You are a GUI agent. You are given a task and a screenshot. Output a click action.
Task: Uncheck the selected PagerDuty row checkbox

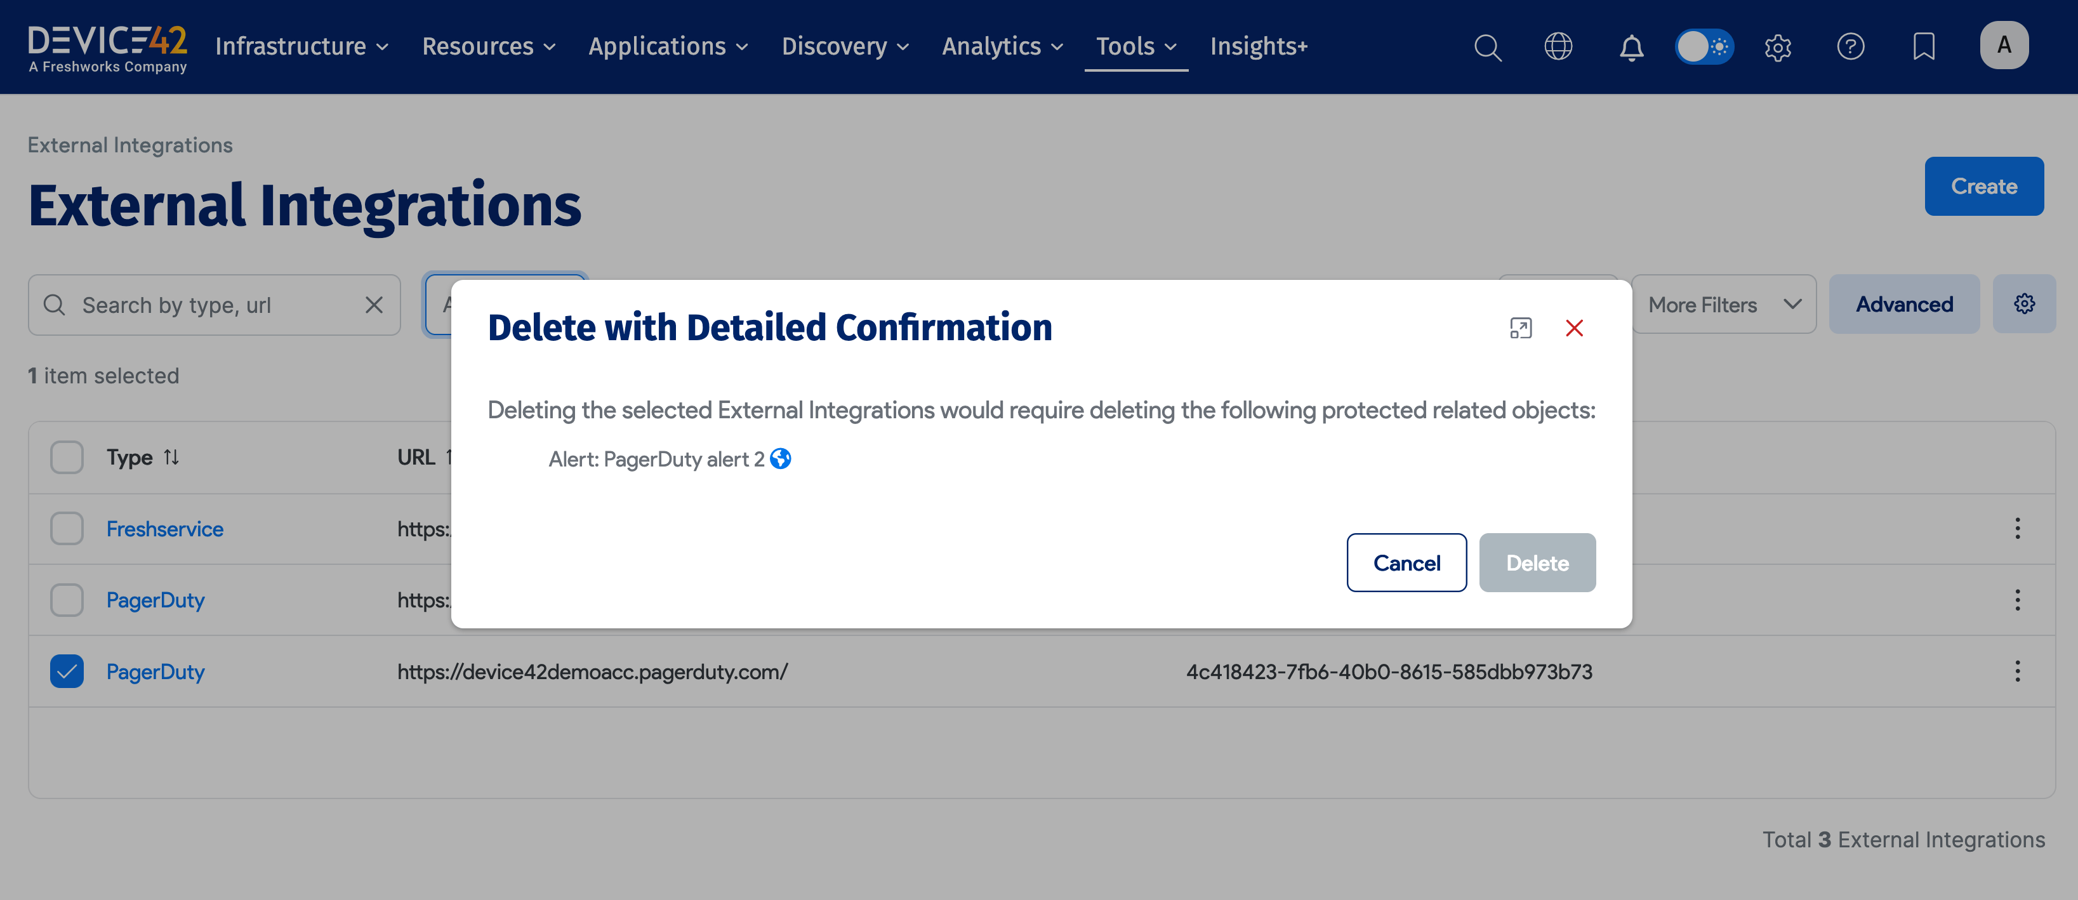click(x=66, y=670)
